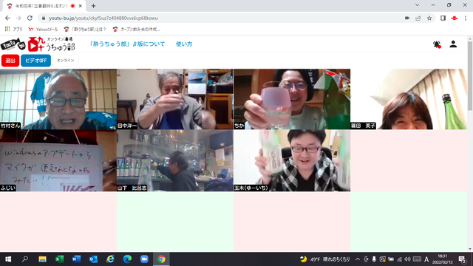Open File Explorer from taskbar
Screen dimensions: 473x266
[42, 259]
